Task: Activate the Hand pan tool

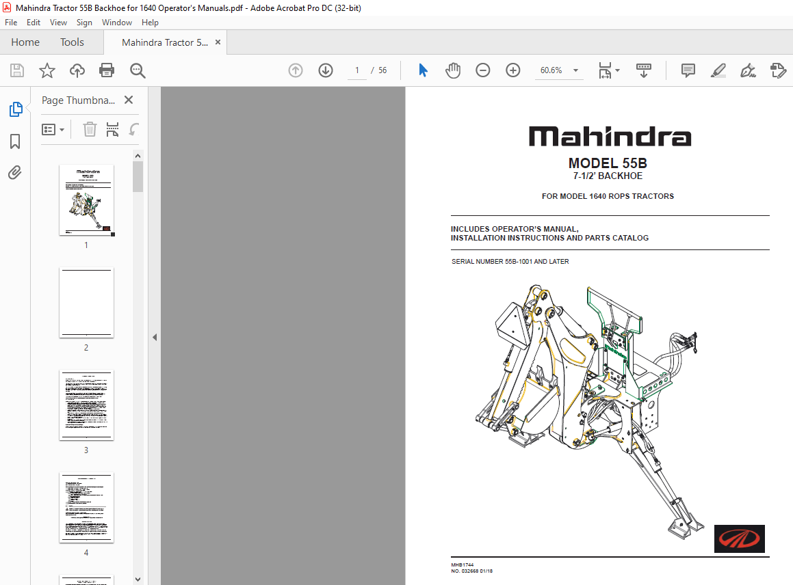Action: [x=453, y=70]
